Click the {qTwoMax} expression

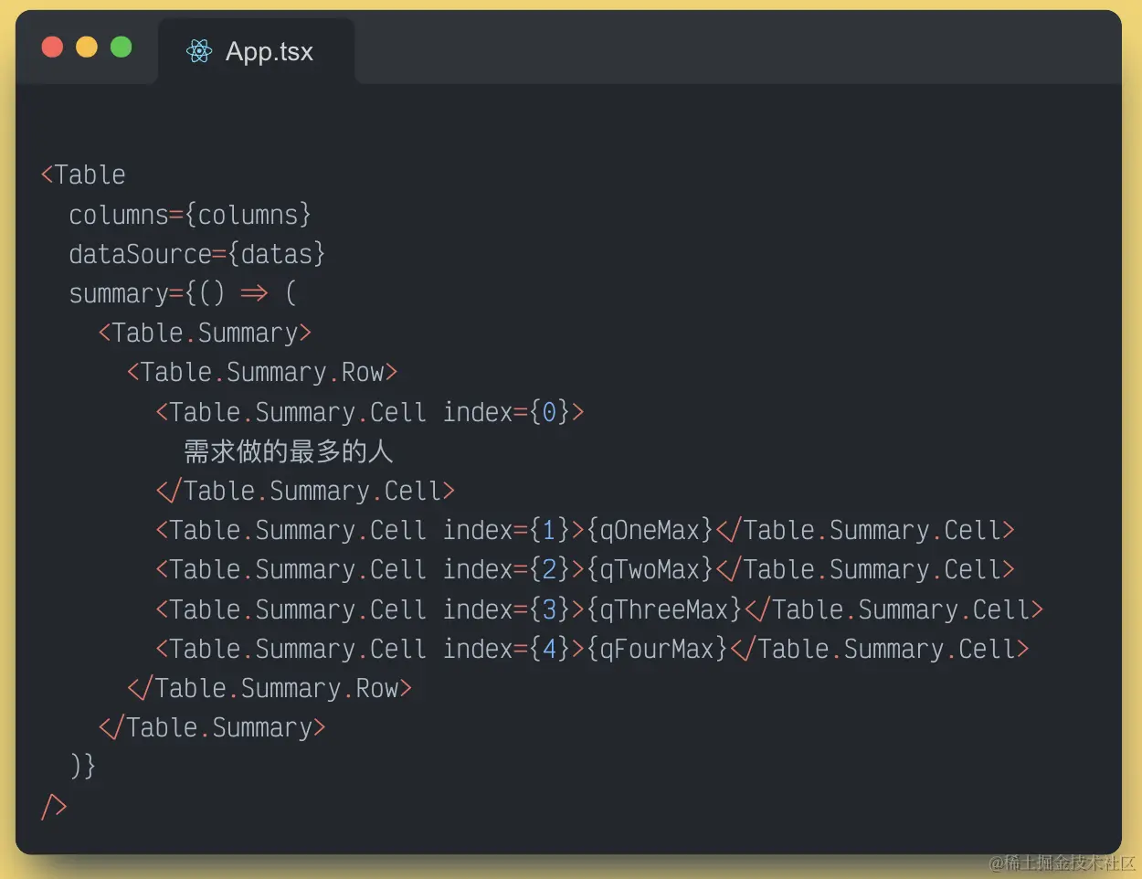click(649, 569)
